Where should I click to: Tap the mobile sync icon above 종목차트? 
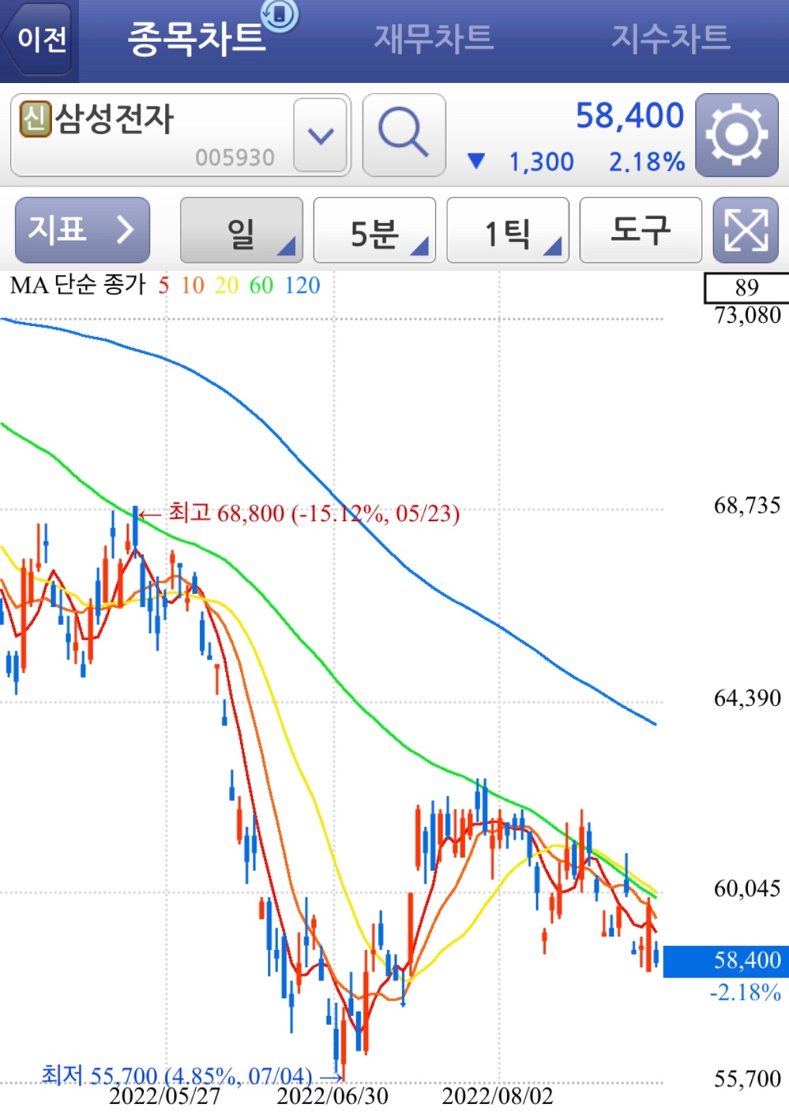(x=280, y=15)
